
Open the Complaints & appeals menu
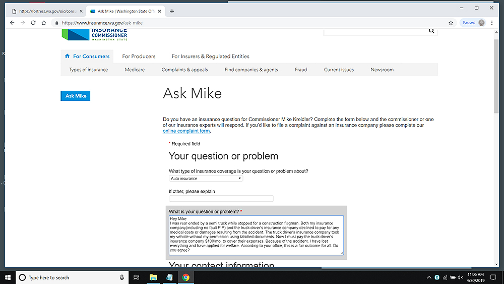184,70
